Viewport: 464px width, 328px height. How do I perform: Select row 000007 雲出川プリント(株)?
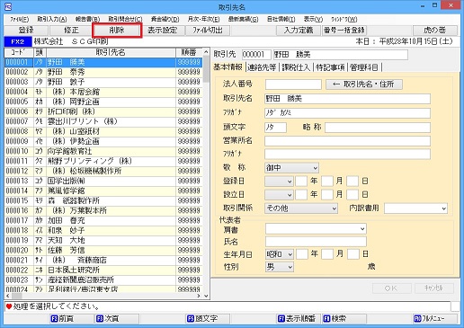pyautogui.click(x=103, y=121)
